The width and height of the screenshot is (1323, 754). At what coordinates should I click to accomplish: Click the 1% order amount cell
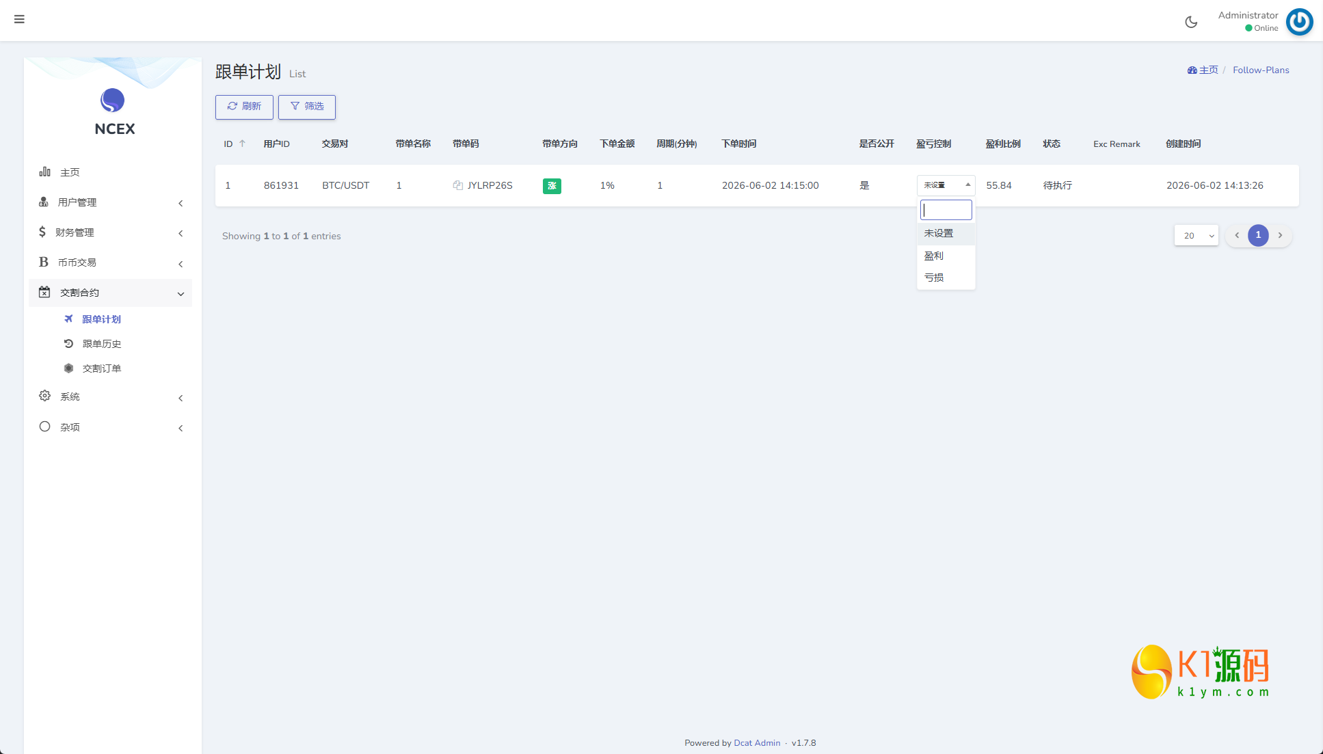[607, 185]
